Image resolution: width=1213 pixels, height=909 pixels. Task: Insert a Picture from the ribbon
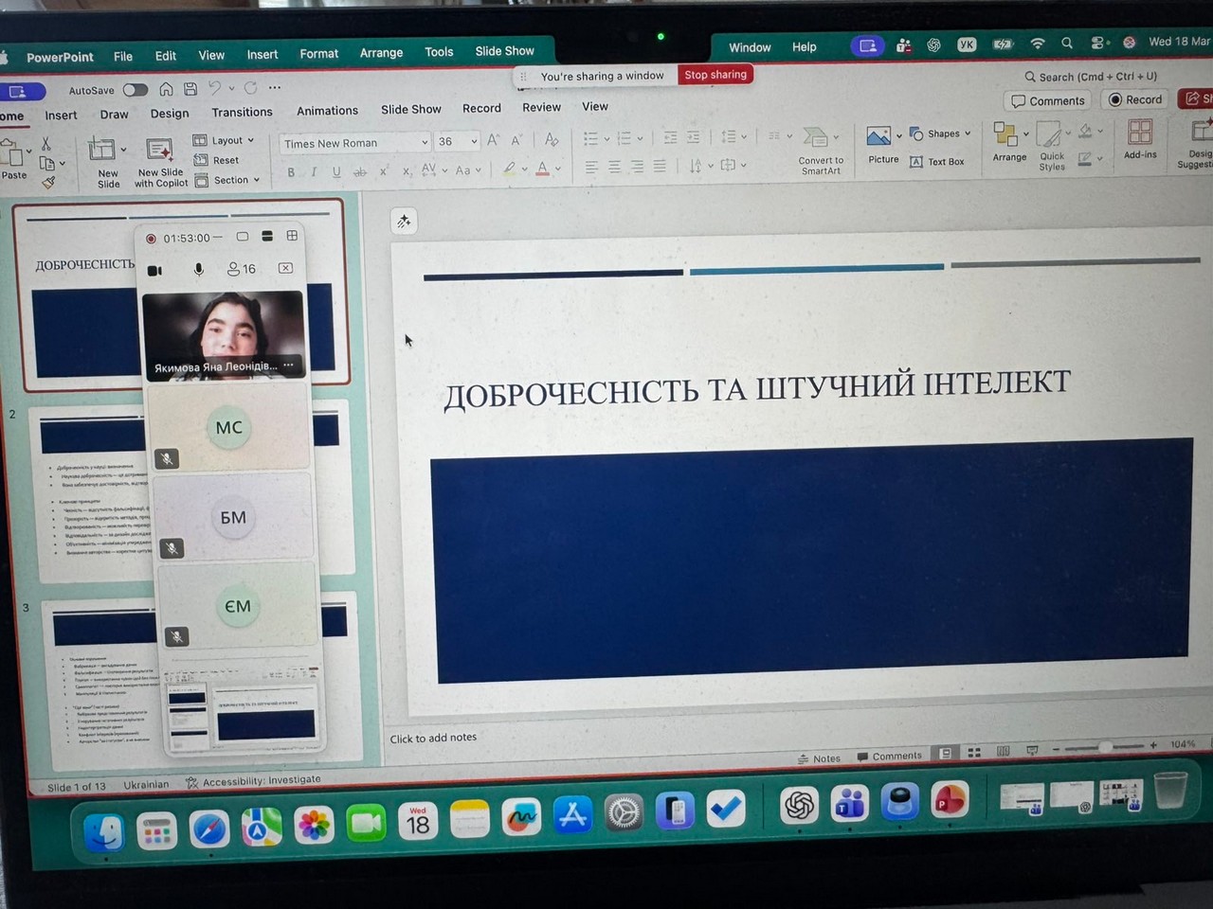pos(879,137)
